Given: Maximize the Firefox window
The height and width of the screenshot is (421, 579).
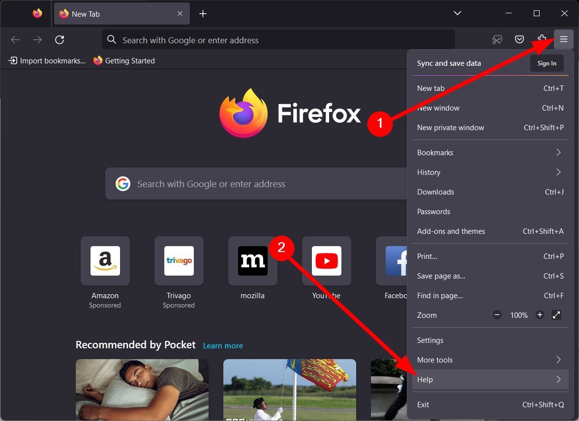Looking at the screenshot, I should pyautogui.click(x=537, y=13).
